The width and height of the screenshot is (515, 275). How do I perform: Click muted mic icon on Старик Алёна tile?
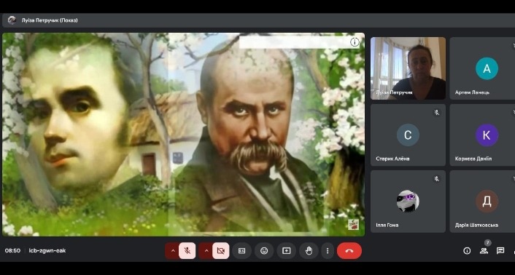(x=436, y=112)
